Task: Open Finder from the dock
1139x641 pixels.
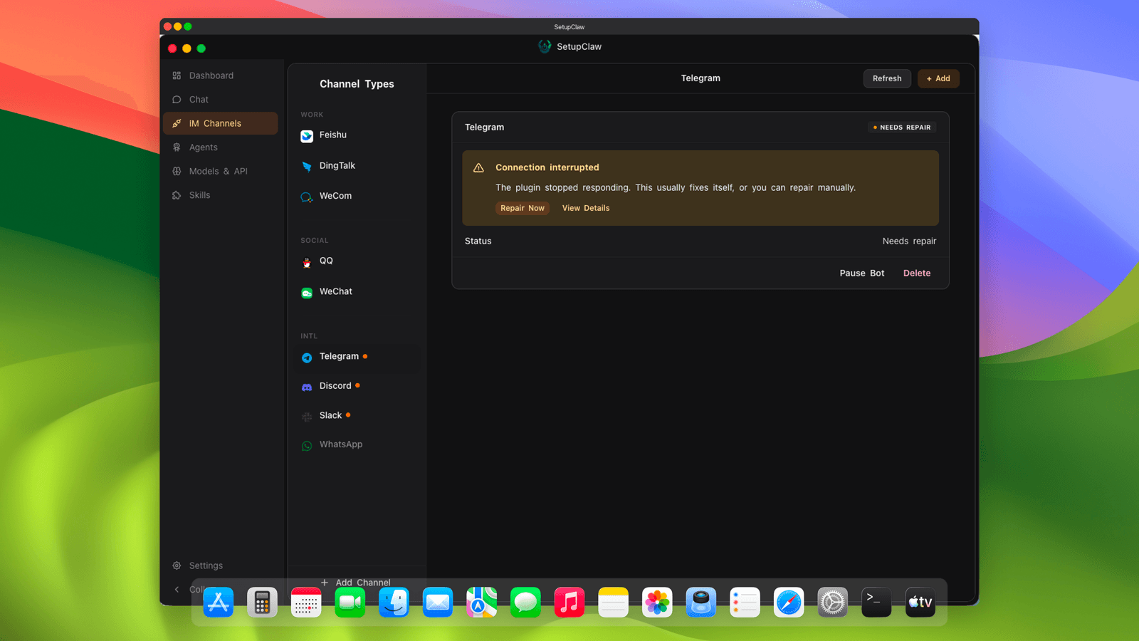Action: pos(394,603)
